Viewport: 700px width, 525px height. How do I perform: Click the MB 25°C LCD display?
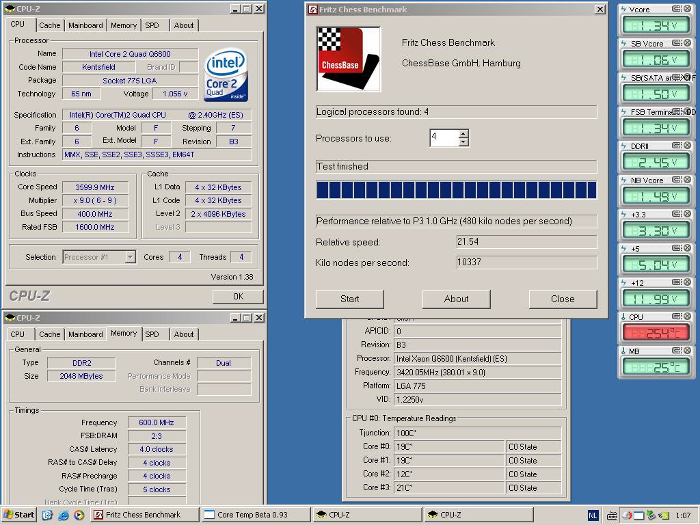656,367
